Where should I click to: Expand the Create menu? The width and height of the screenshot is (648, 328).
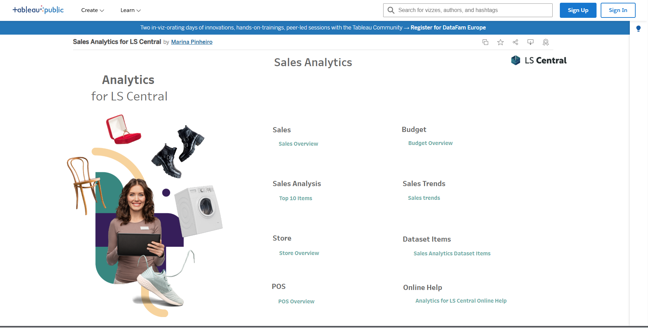[93, 10]
